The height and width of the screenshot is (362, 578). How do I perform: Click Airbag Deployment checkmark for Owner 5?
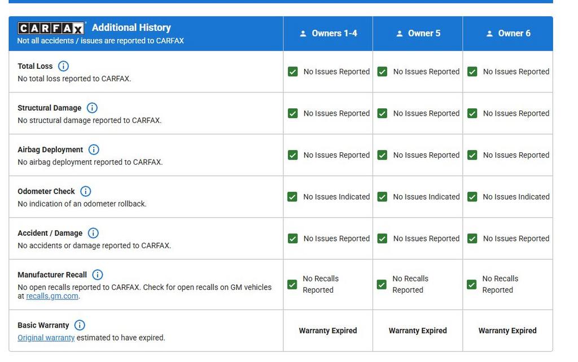382,155
